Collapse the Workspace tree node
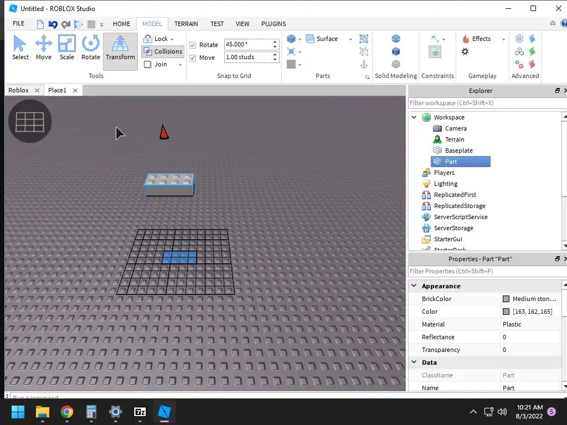 [414, 117]
